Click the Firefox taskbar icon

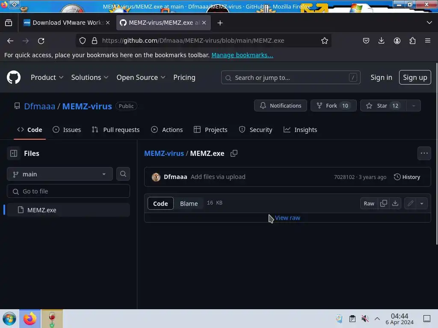[30, 319]
